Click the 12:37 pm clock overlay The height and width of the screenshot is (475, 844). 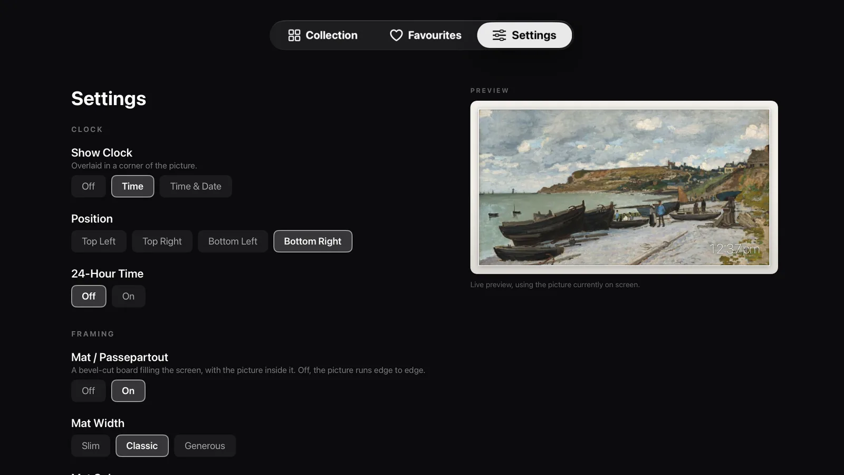pos(734,249)
